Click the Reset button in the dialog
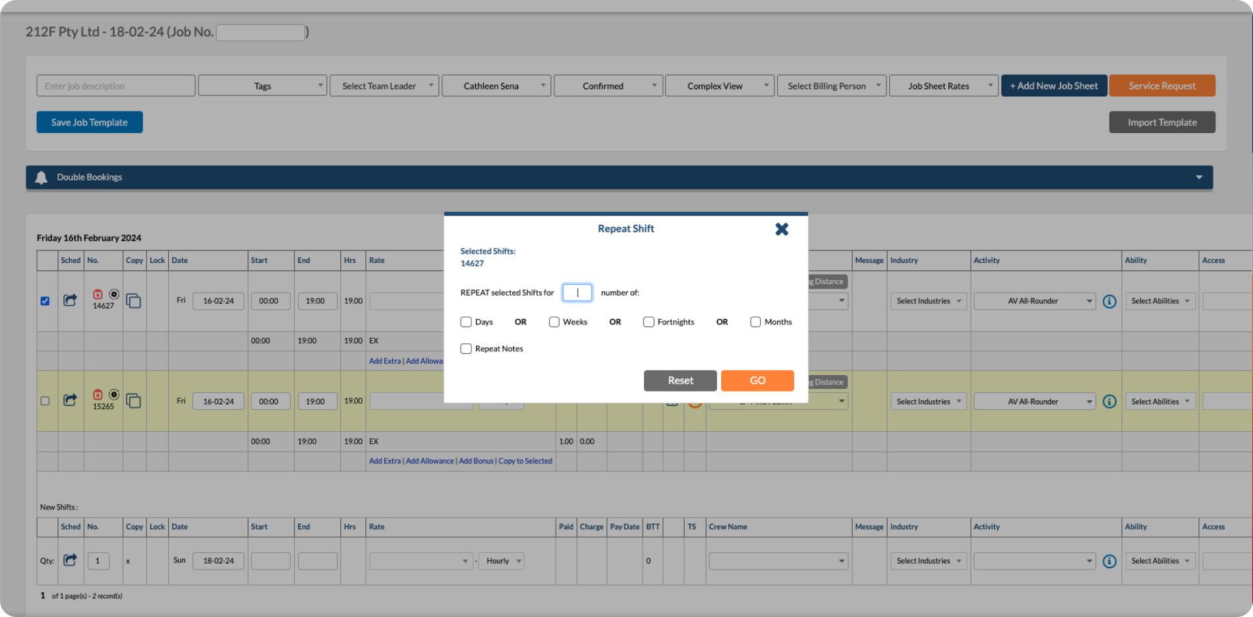1253x617 pixels. [680, 380]
